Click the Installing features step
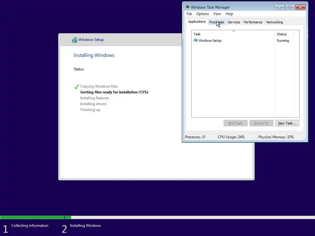The width and height of the screenshot is (315, 236). (x=94, y=98)
